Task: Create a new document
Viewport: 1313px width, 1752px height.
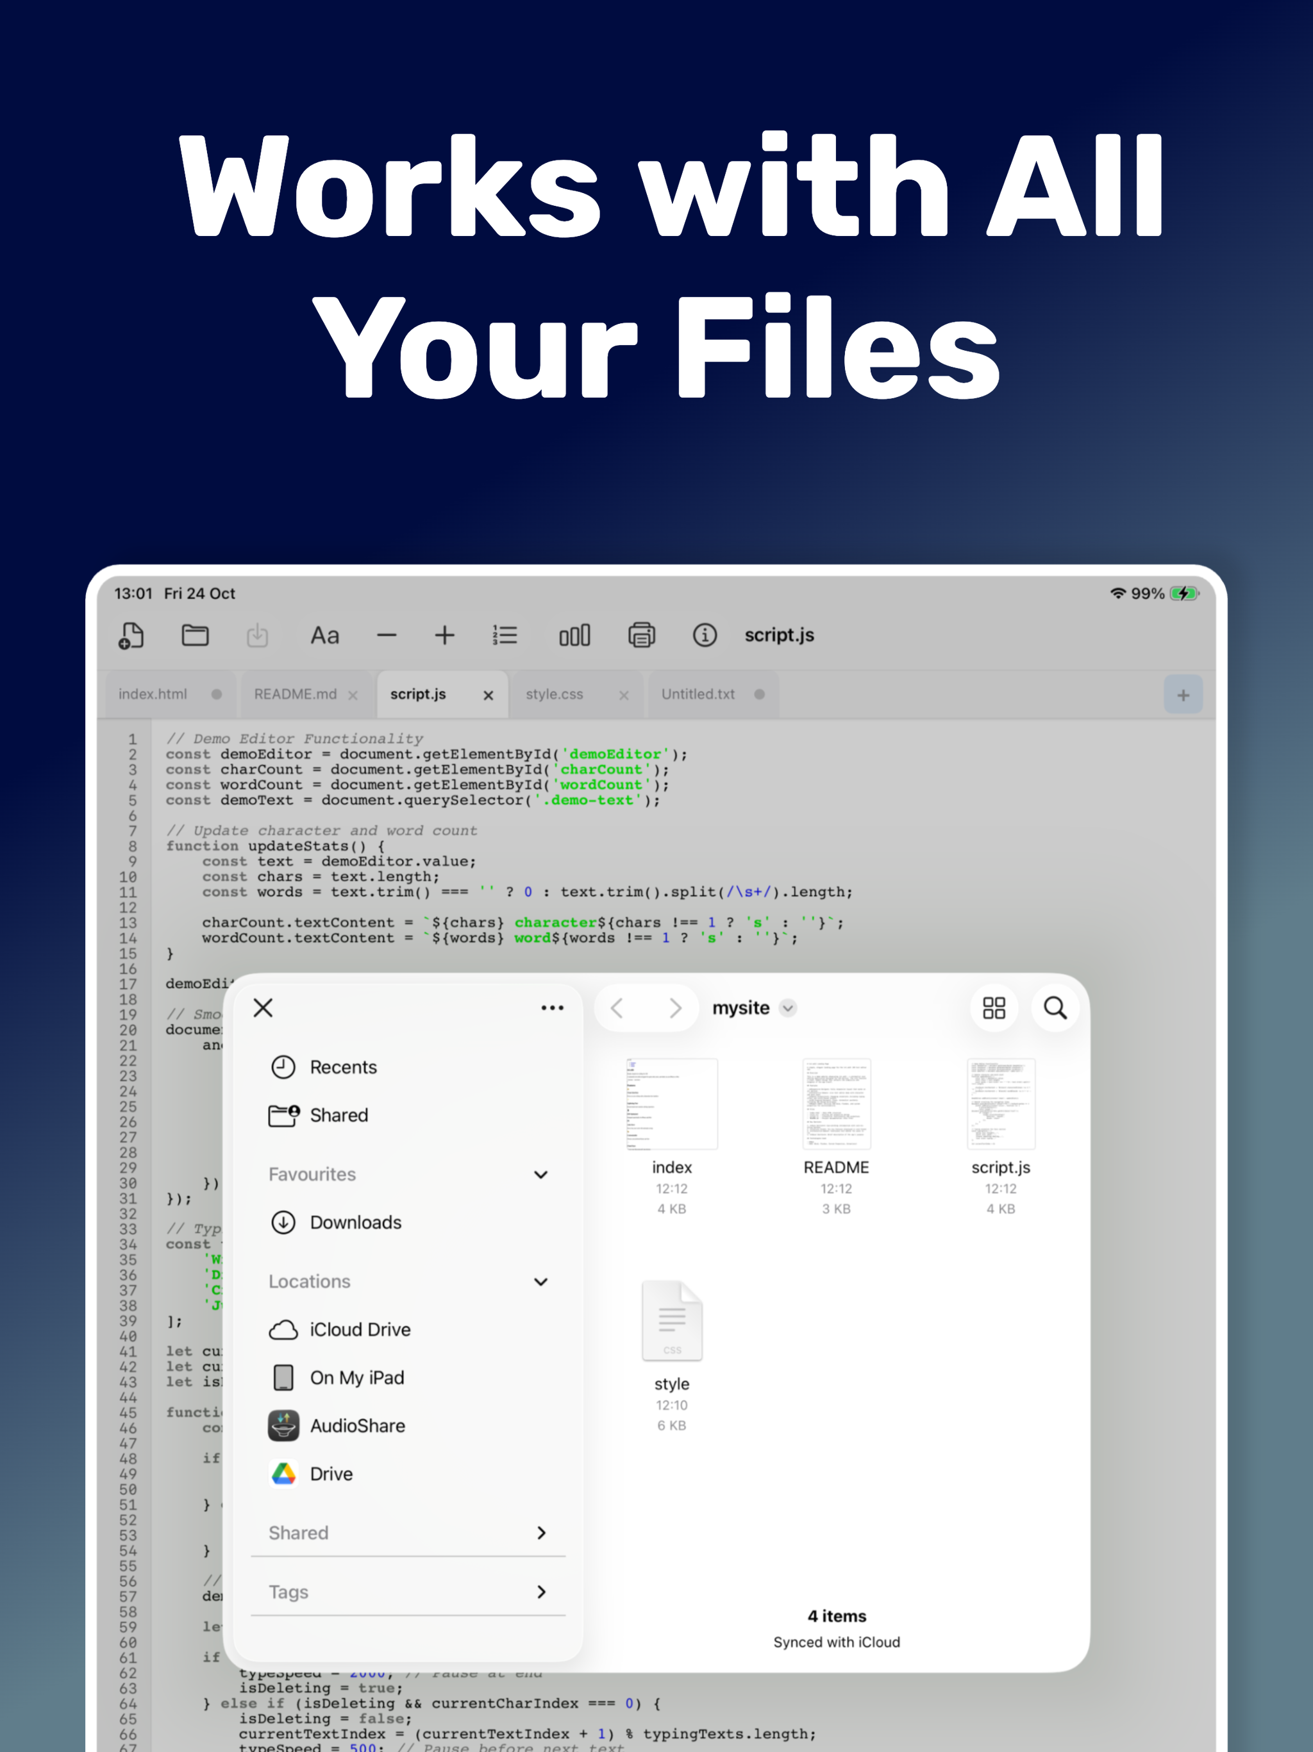Action: coord(131,636)
